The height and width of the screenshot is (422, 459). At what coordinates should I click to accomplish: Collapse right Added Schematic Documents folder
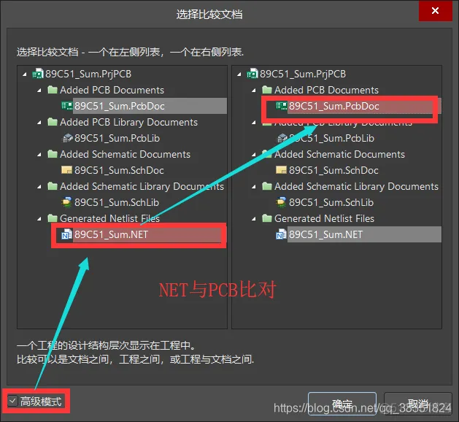pos(255,155)
